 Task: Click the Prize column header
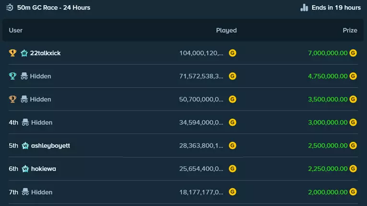[350, 30]
